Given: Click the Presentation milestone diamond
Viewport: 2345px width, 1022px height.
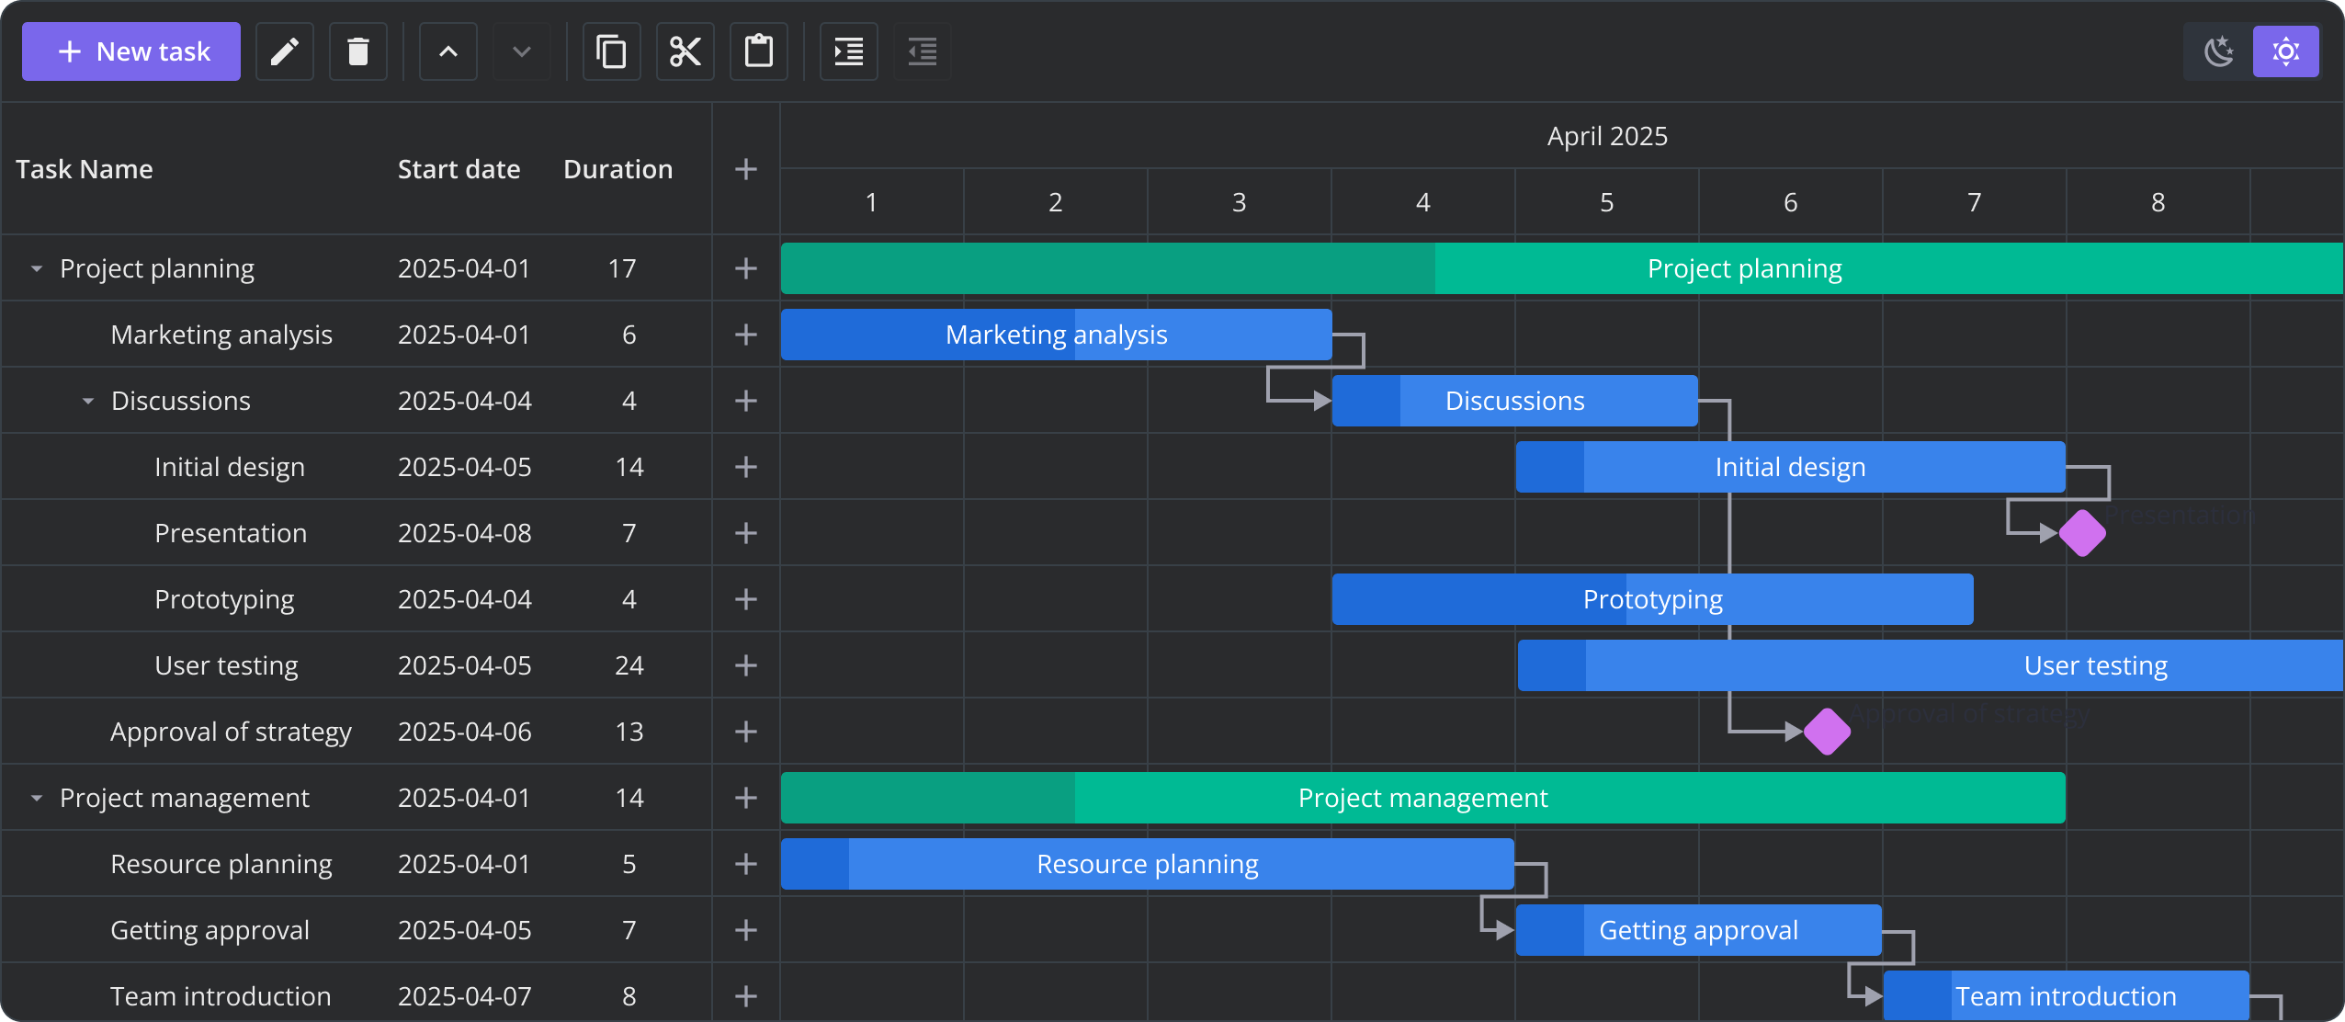Looking at the screenshot, I should 2082,533.
